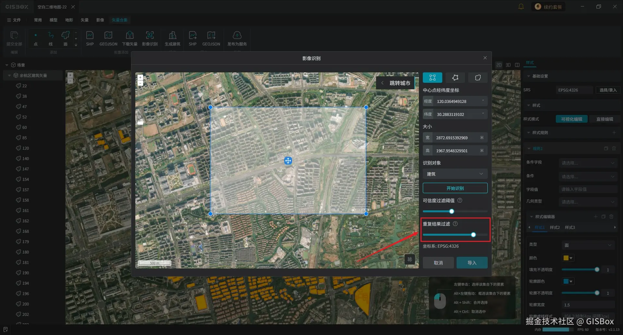
Task: Open the 几何类型 dropdown
Action: [x=588, y=202]
